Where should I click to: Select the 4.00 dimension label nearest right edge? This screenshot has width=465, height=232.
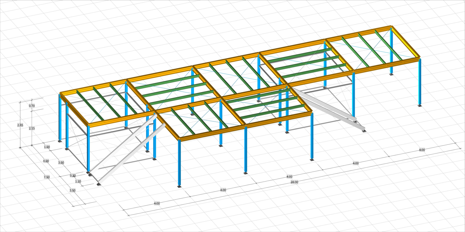[x=422, y=150]
